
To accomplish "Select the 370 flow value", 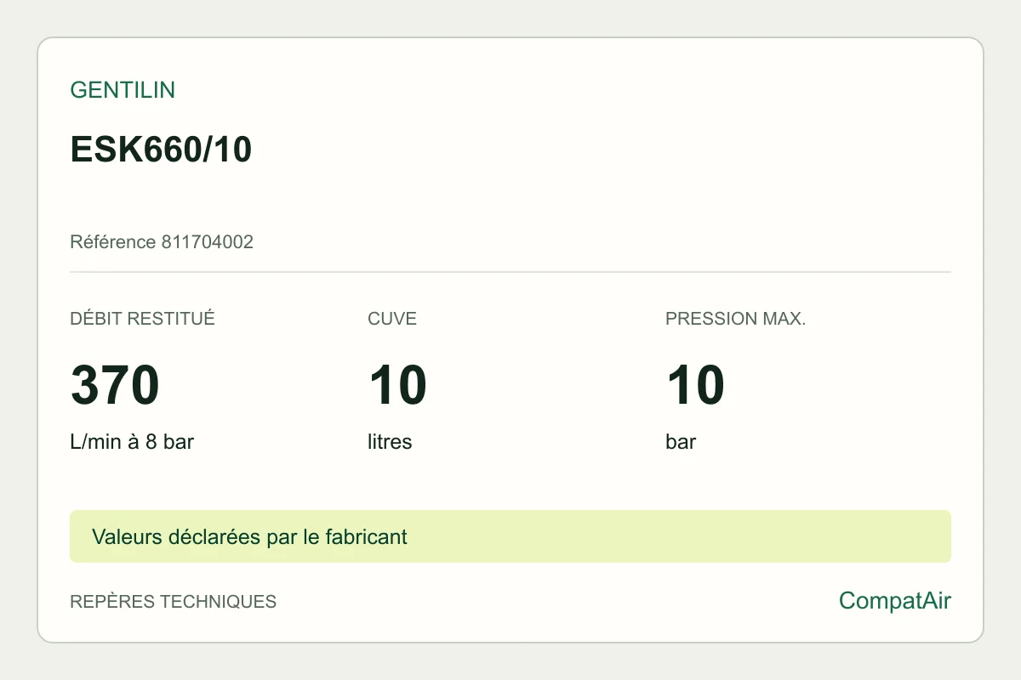I will tap(115, 385).
